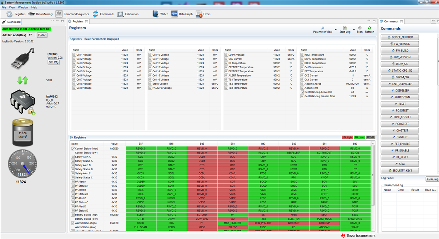Click the pencil icon beside Control Status (high)
This screenshot has height=239, width=439.
(x=73, y=149)
